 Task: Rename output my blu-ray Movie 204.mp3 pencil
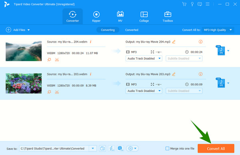tap(174, 42)
